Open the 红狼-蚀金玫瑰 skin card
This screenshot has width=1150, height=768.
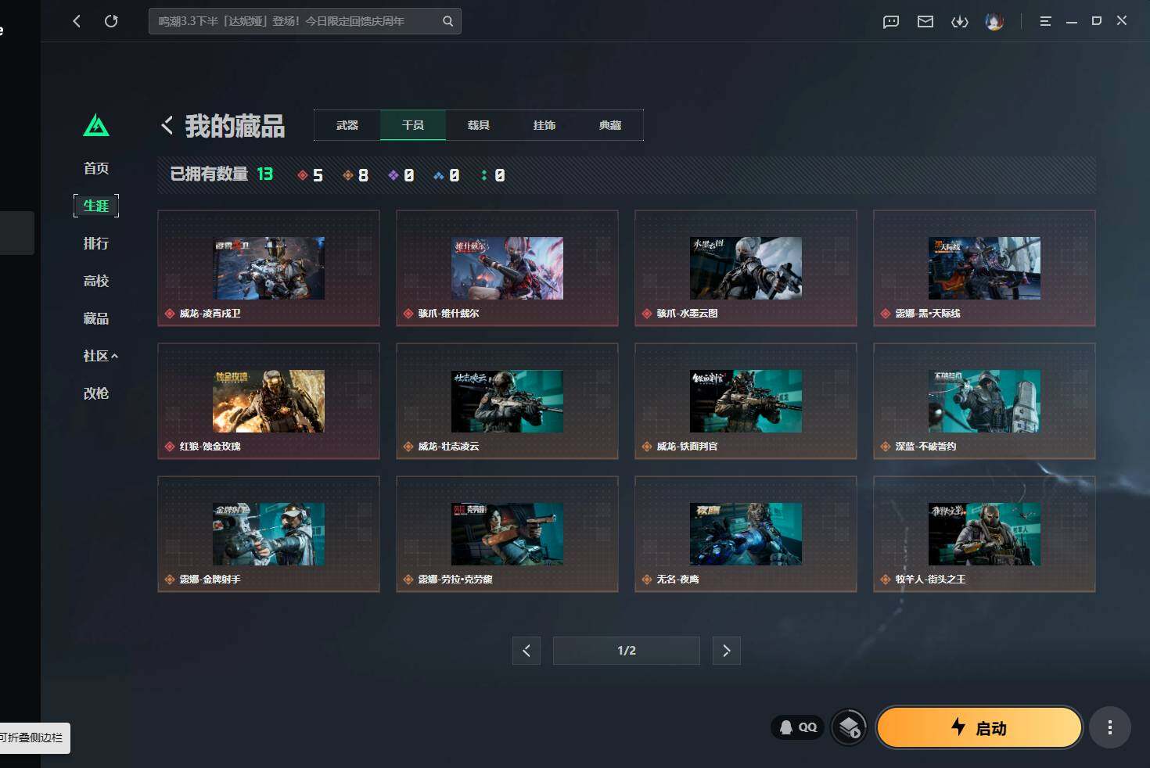[268, 401]
